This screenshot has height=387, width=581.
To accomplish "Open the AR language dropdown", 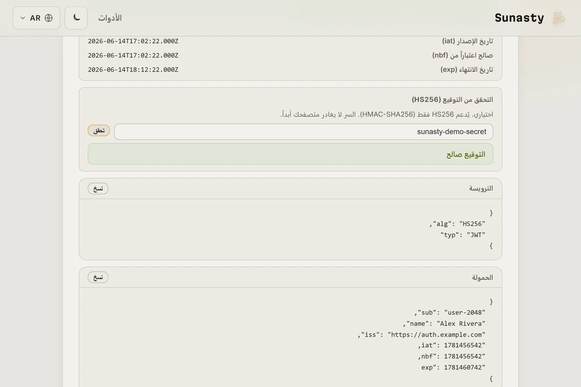I will coord(36,18).
